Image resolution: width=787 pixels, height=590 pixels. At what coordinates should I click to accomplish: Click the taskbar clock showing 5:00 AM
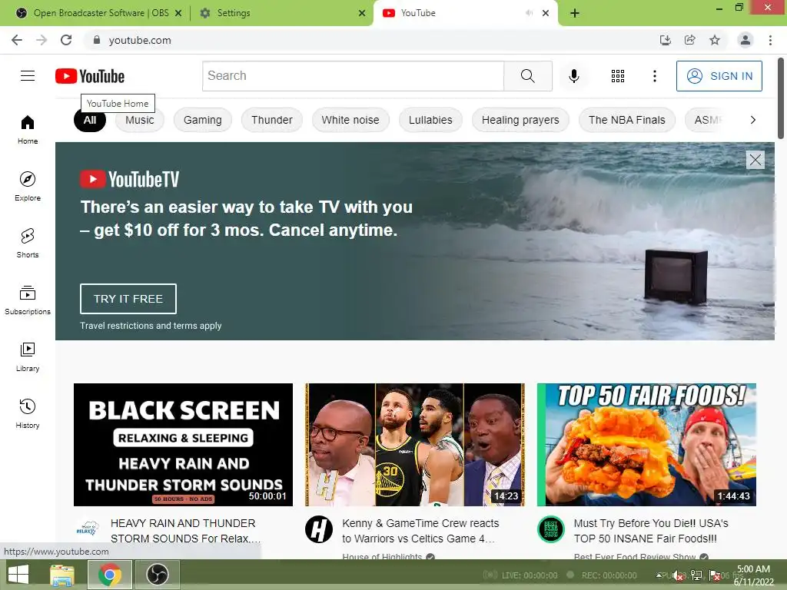753,575
